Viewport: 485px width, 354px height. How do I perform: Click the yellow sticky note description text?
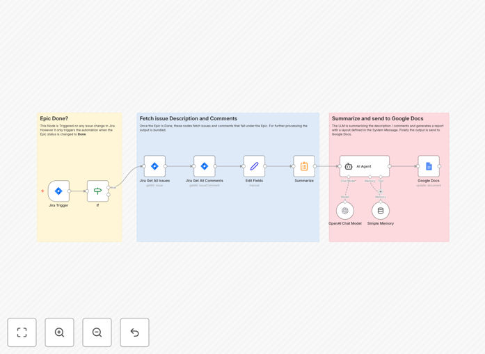point(77,130)
